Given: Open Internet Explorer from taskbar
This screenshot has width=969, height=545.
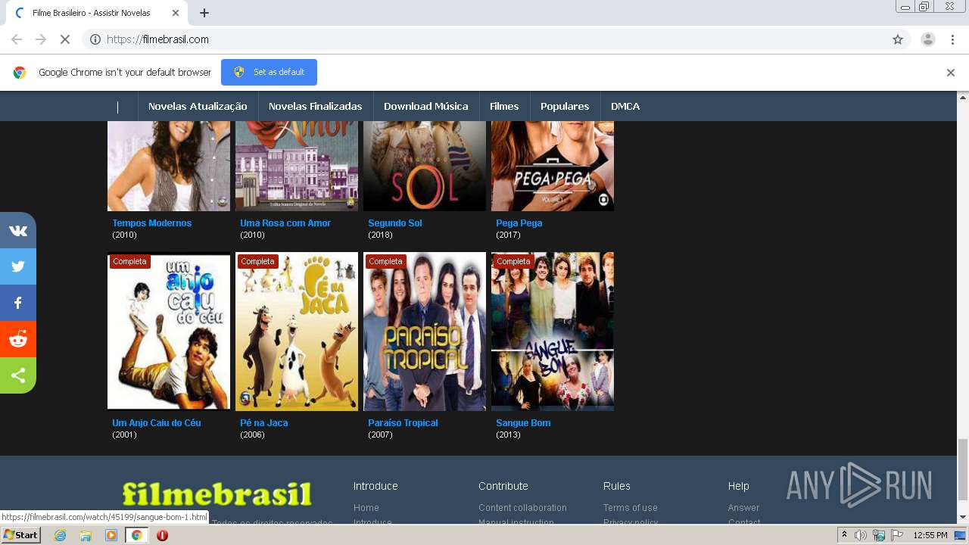Looking at the screenshot, I should (x=60, y=535).
